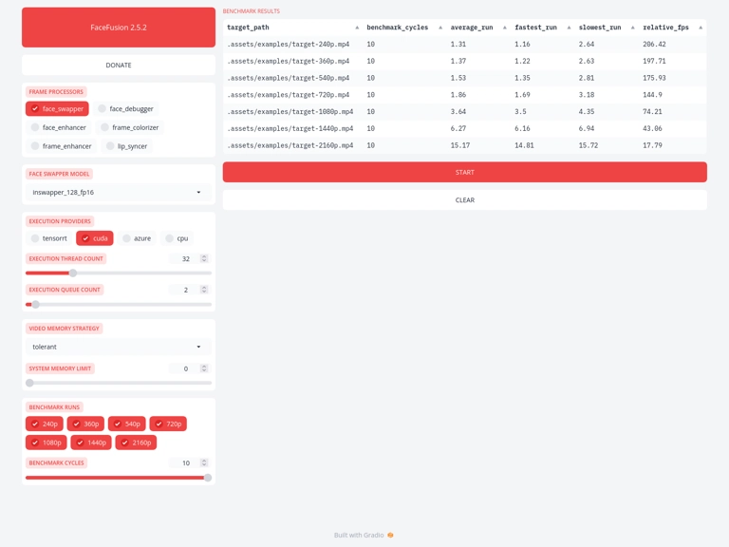729x547 pixels.
Task: Enable azure execution provider
Action: pyautogui.click(x=137, y=238)
